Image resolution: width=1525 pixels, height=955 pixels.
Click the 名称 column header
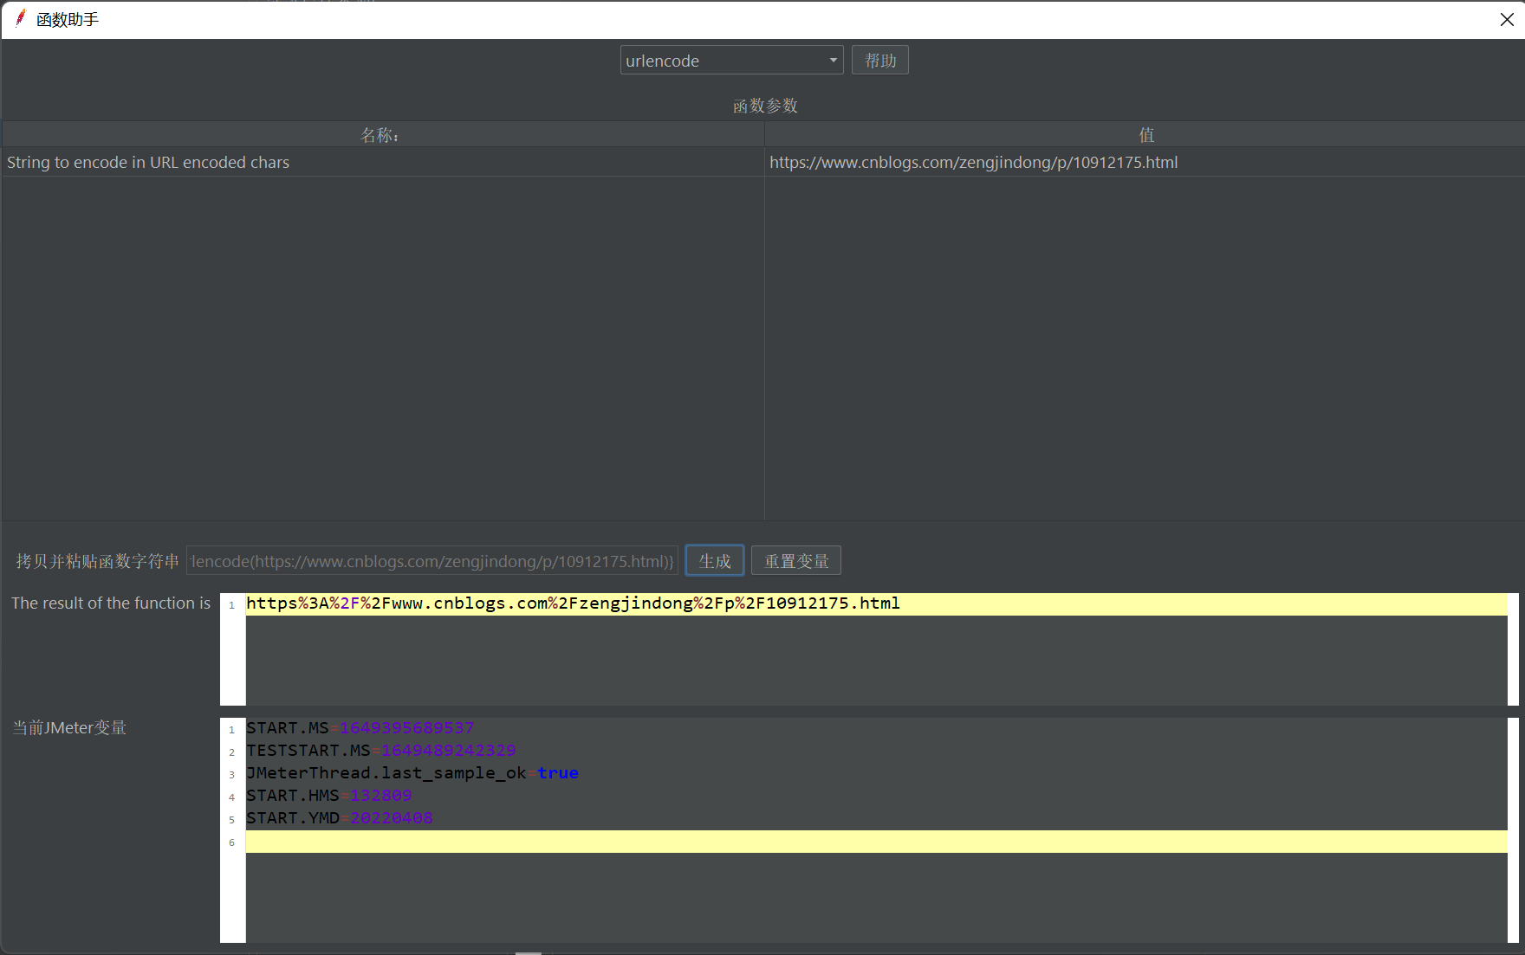[x=383, y=135]
